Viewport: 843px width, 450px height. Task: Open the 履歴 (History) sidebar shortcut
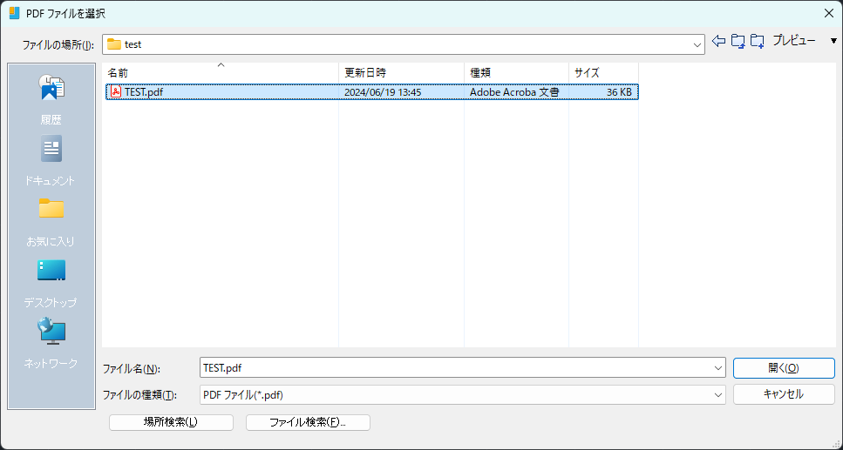pyautogui.click(x=51, y=100)
